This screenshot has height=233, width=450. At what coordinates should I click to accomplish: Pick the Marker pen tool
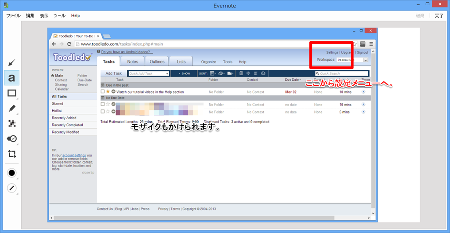[x=12, y=109]
